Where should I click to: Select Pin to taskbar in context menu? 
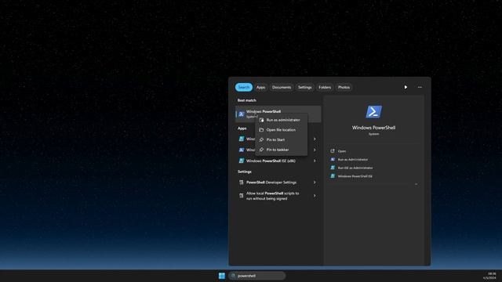(282, 150)
